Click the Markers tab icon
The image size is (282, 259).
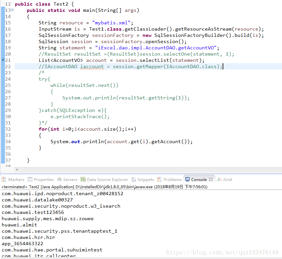click(4, 179)
